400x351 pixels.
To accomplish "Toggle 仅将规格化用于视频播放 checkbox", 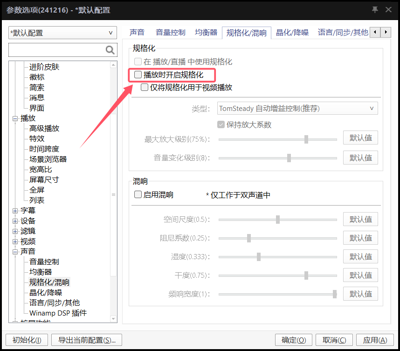I will [145, 87].
